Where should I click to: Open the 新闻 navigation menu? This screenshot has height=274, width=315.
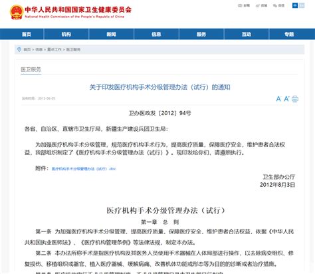pos(111,34)
